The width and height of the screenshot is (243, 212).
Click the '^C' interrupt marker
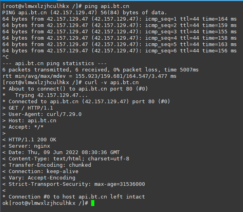(6, 57)
